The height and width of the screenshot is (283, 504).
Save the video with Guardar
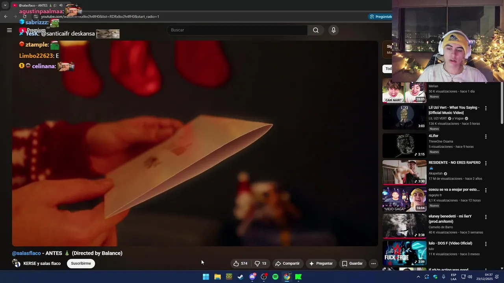[352, 263]
